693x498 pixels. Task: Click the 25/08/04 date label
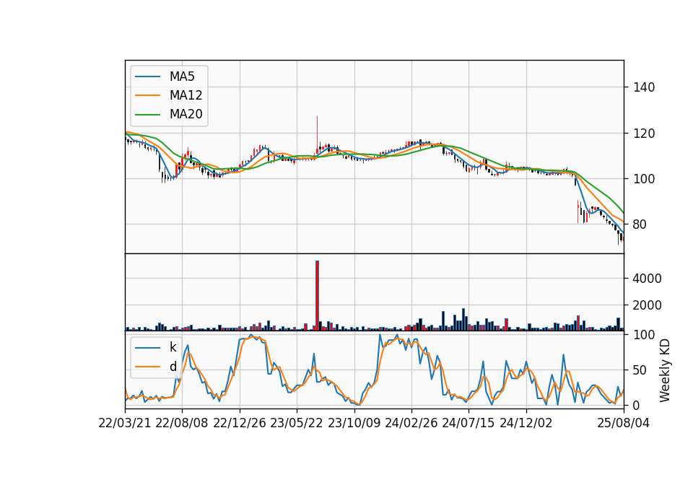624,423
